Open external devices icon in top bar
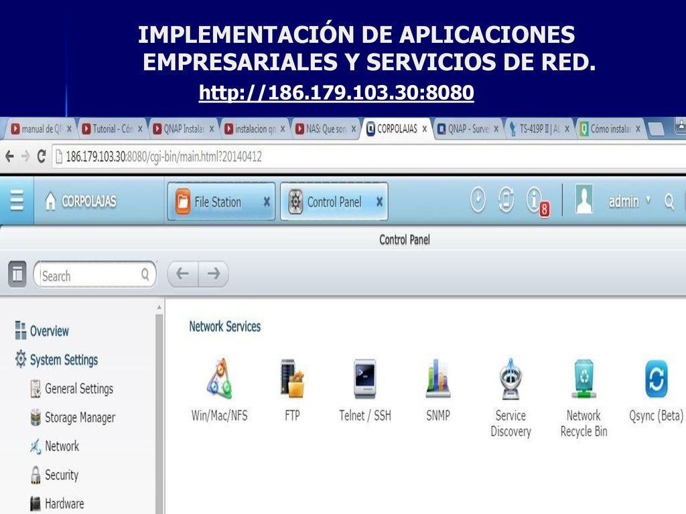686x514 pixels. [506, 200]
